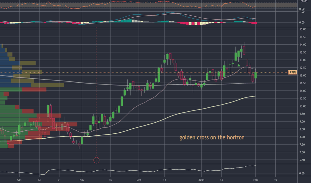Click the 'Nov' time axis label
Viewport: 311px width, 183px height.
click(82, 180)
